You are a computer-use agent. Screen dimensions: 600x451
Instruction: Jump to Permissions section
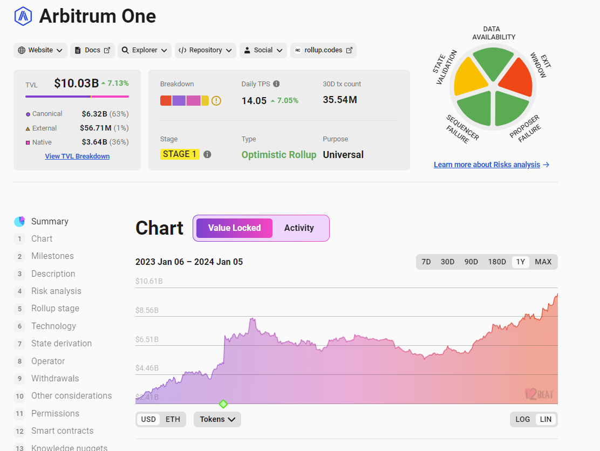[55, 414]
